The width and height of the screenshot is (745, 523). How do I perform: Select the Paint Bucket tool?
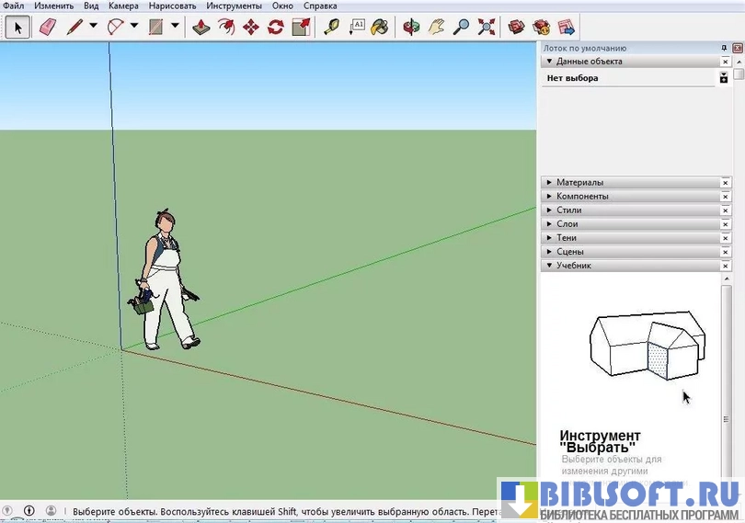(x=379, y=27)
